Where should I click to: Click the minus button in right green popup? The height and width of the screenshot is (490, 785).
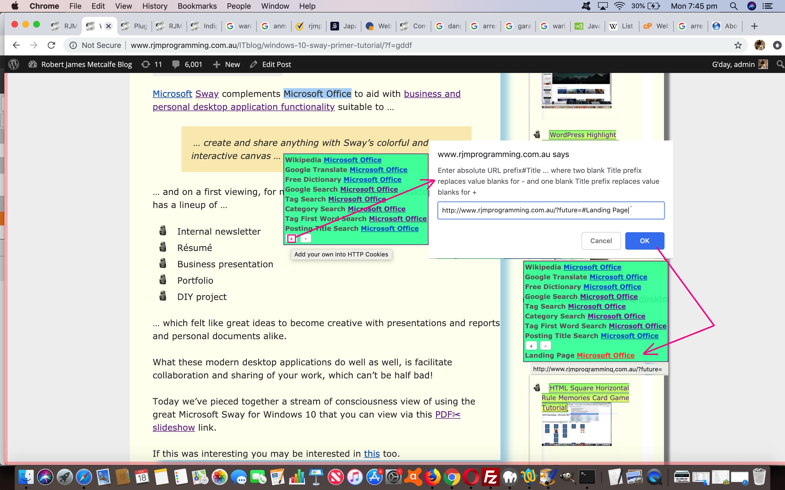tap(546, 346)
